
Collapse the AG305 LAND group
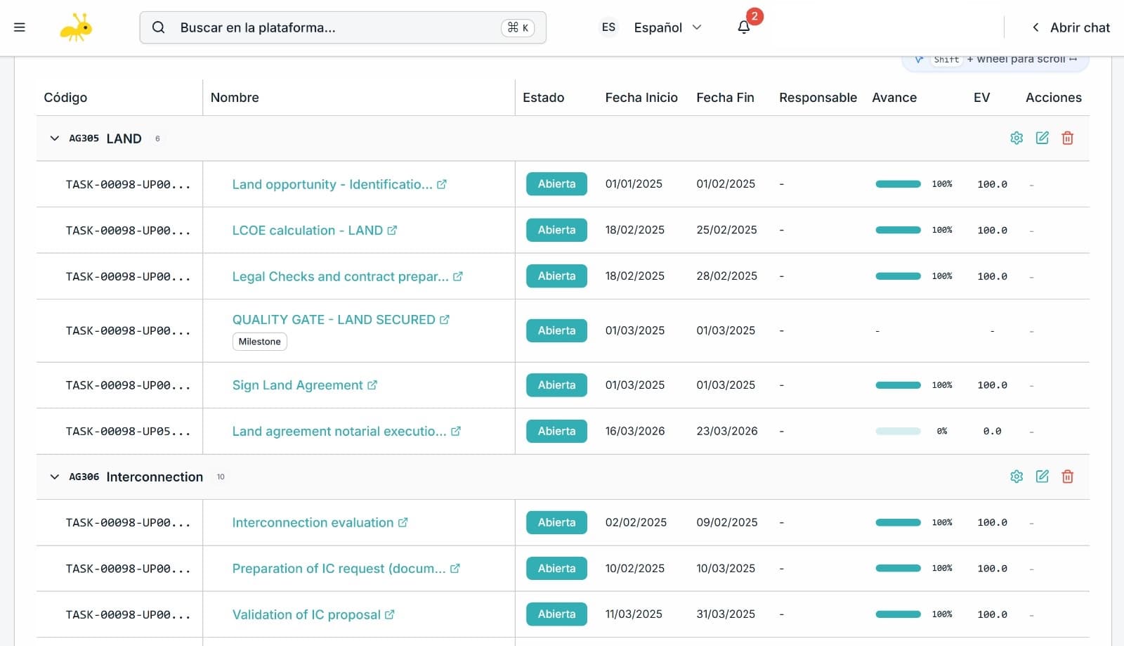pos(55,138)
